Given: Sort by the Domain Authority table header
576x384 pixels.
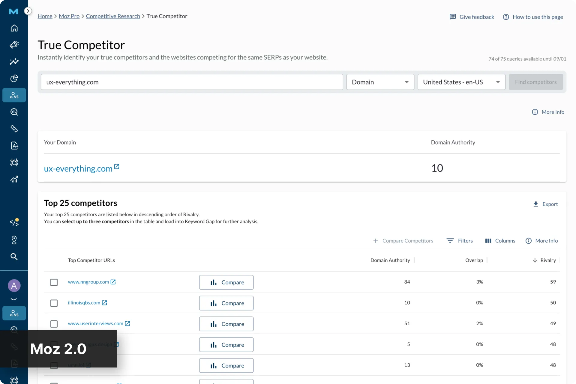Looking at the screenshot, I should point(390,260).
